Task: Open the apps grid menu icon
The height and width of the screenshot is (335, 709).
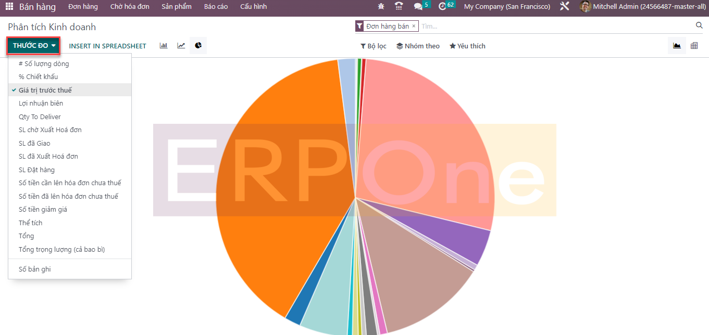Action: pyautogui.click(x=9, y=7)
